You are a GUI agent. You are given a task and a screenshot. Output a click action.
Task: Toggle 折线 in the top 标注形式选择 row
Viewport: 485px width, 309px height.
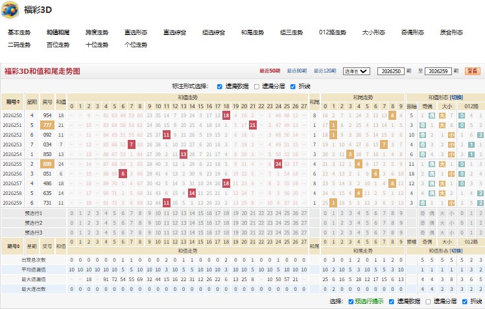pyautogui.click(x=293, y=87)
